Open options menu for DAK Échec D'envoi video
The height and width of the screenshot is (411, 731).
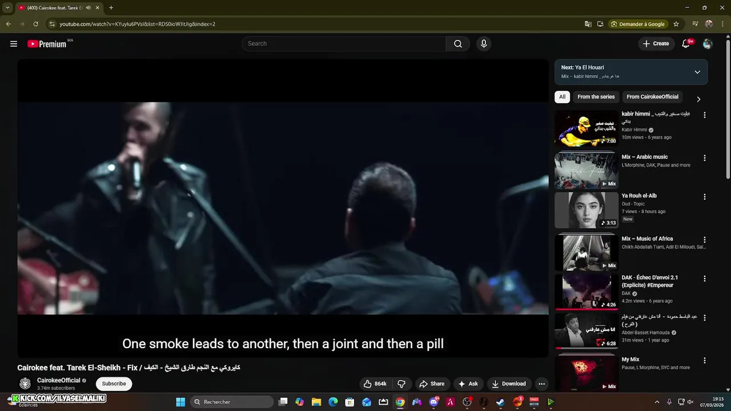704,279
